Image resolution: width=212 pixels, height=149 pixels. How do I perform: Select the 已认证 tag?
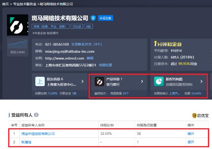click(x=77, y=26)
